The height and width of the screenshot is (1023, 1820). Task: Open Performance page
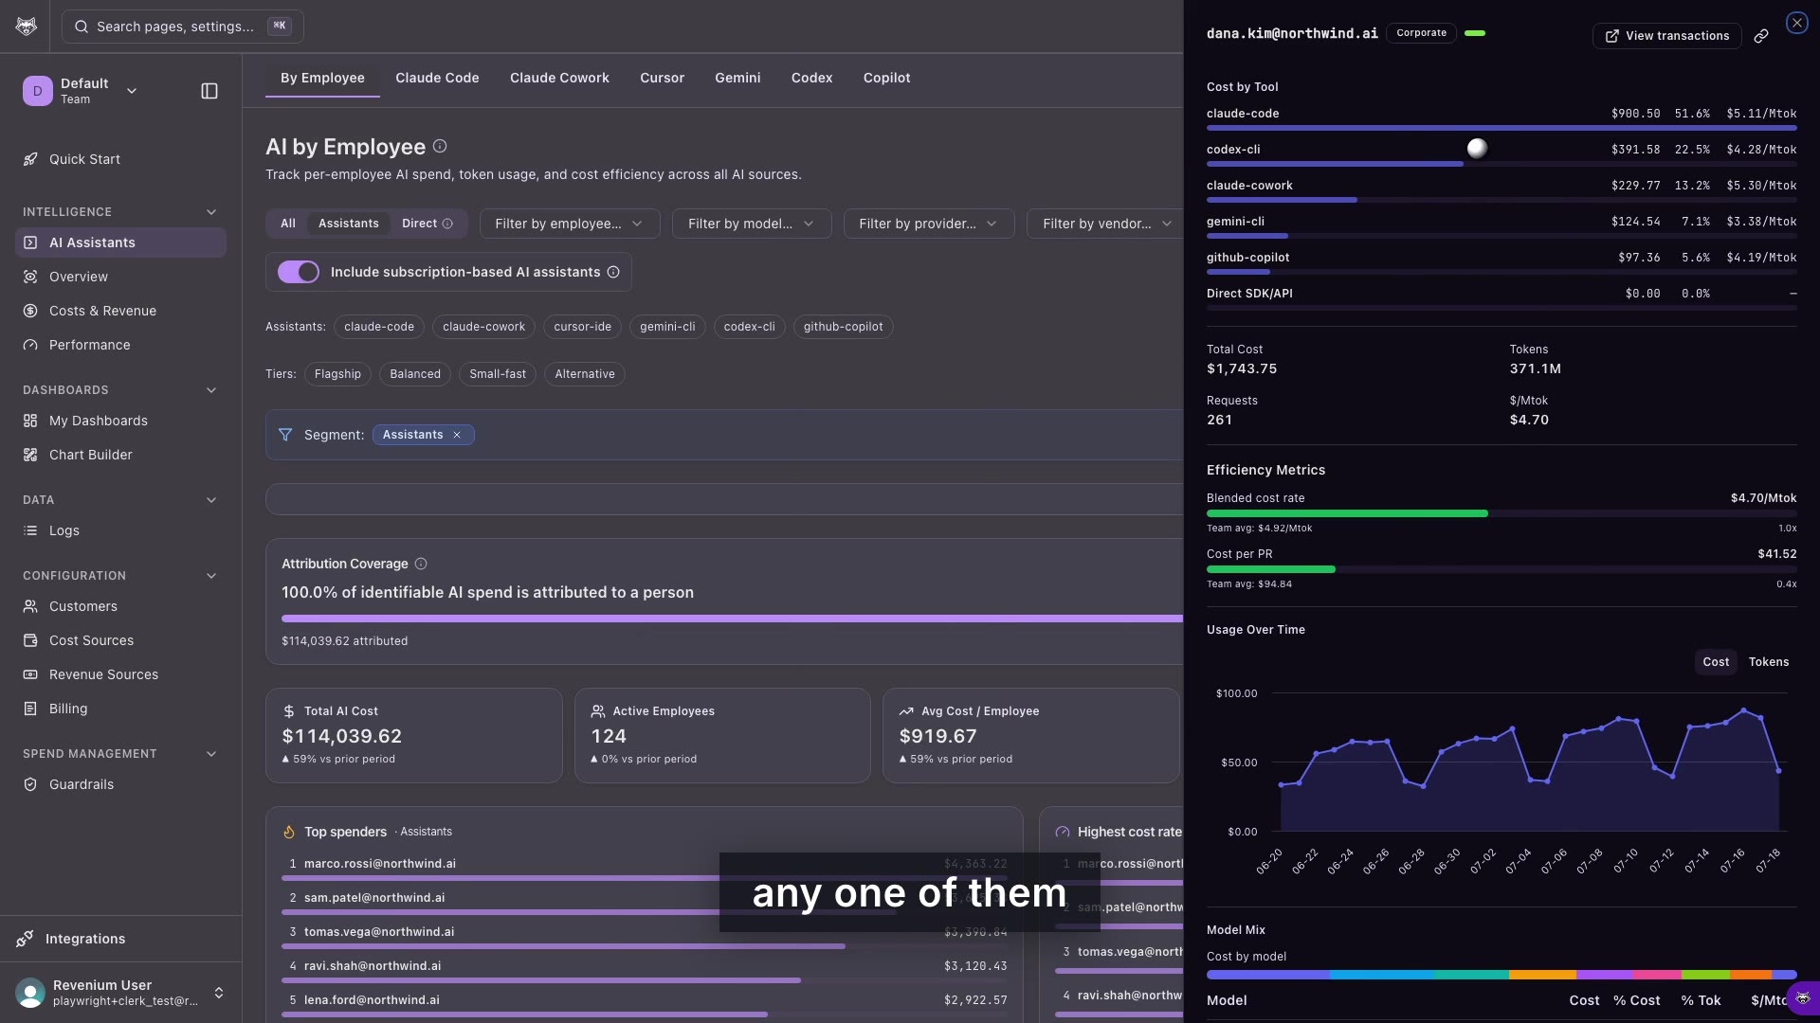pyautogui.click(x=120, y=345)
